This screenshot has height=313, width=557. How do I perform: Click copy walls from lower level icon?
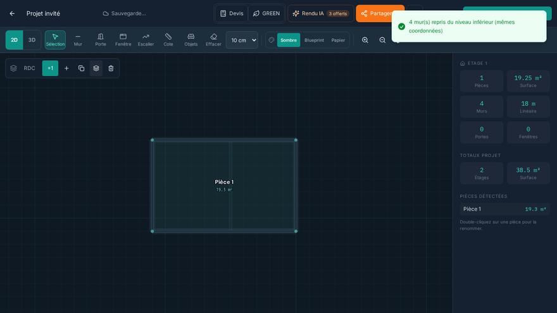click(x=96, y=68)
